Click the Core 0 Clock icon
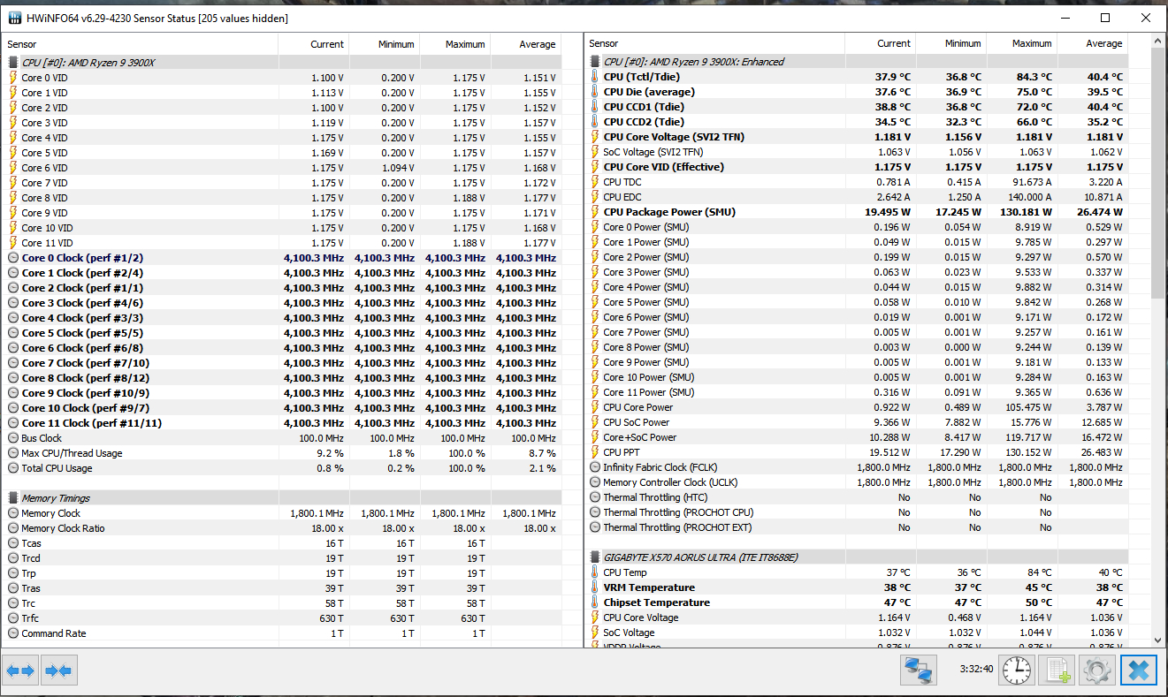Viewport: 1168px width, 697px height. 13,258
